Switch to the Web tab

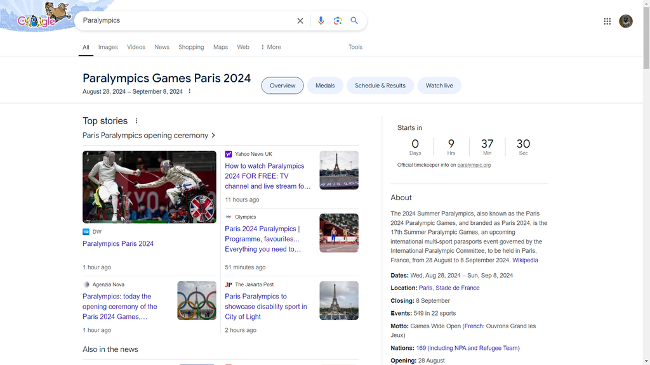tap(243, 47)
